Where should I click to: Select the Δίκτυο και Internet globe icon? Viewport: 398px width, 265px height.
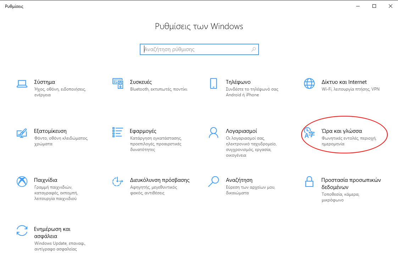[309, 83]
